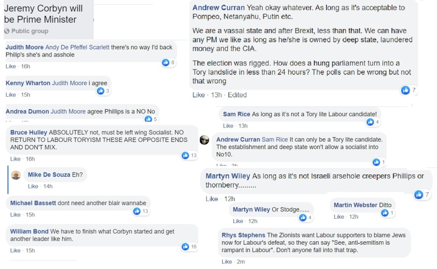
Task: Click the like reaction icon on William Bond's comment
Action: coord(185,246)
